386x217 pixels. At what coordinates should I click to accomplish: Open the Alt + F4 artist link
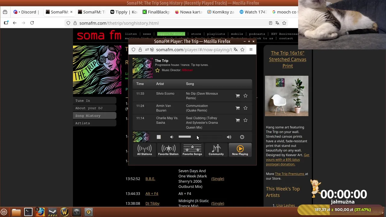[152, 193]
